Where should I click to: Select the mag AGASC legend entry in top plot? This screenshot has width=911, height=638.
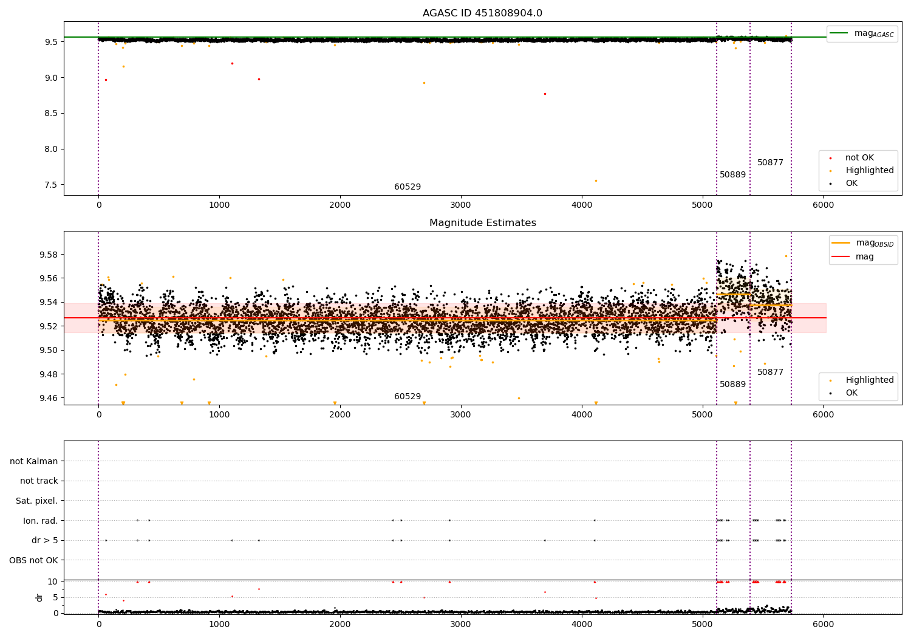click(x=862, y=33)
